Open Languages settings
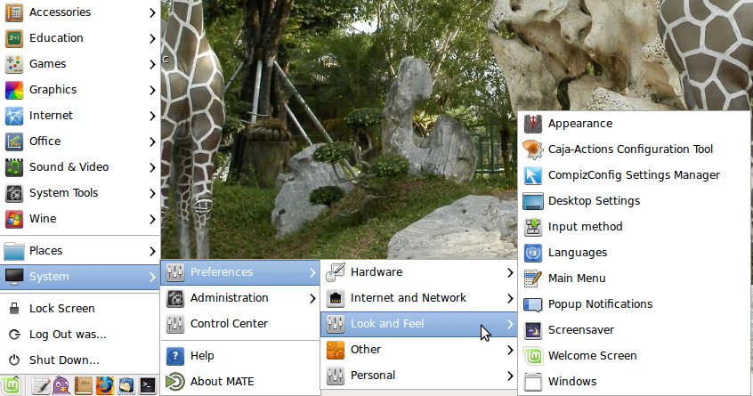Screen dimensions: 753x396 click(634, 253)
